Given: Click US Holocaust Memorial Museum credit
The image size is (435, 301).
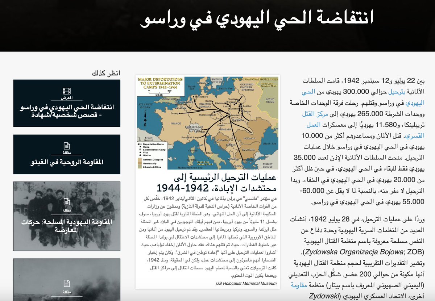Looking at the screenshot, I should pyautogui.click(x=246, y=283).
